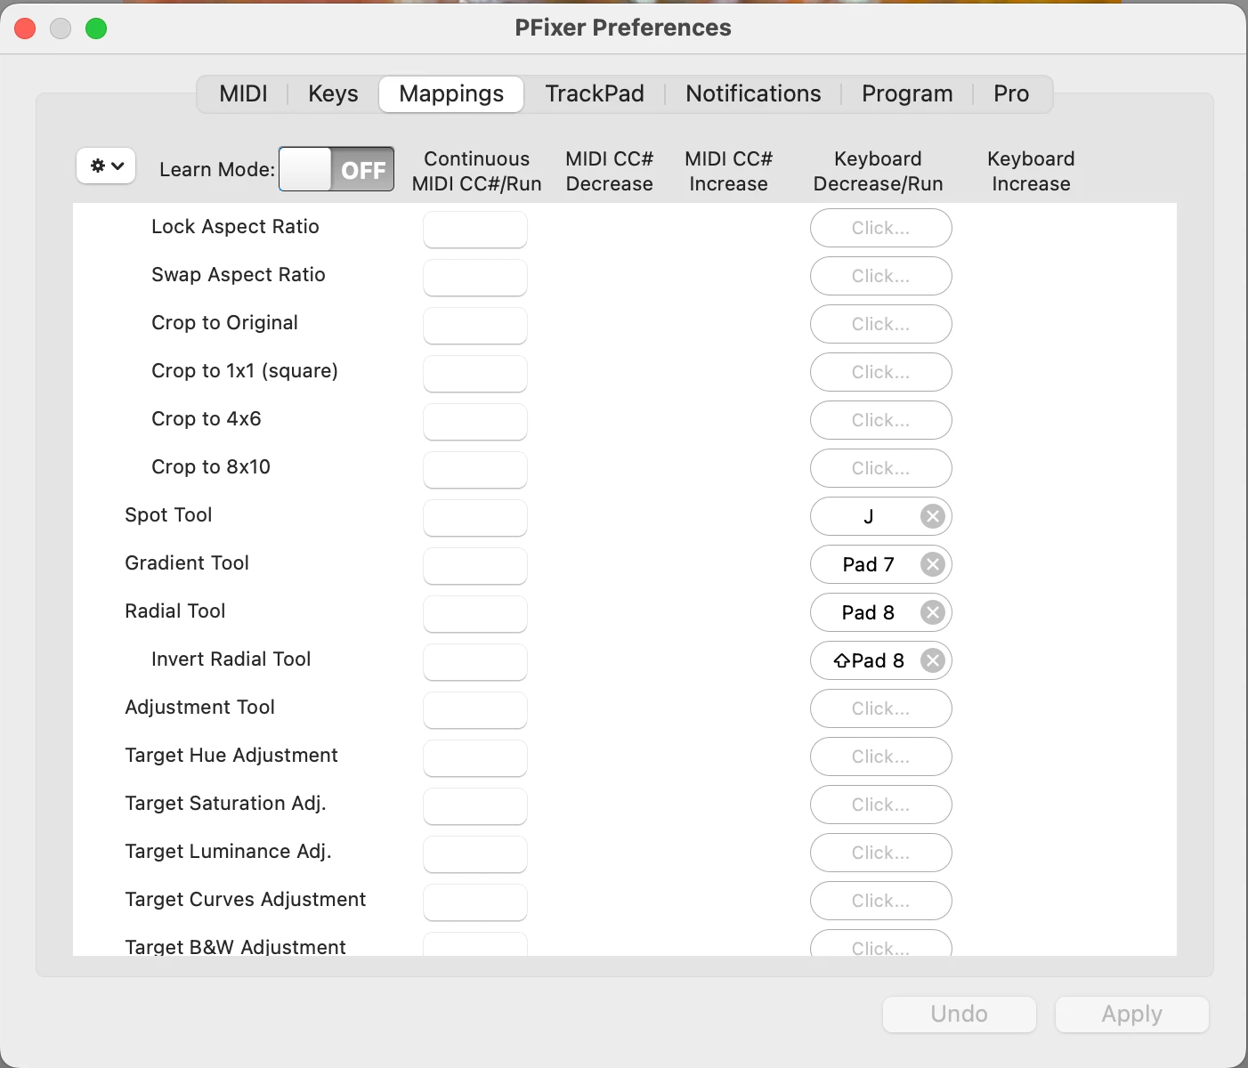Go to the Program tab
Image resolution: width=1248 pixels, height=1068 pixels.
point(907,93)
